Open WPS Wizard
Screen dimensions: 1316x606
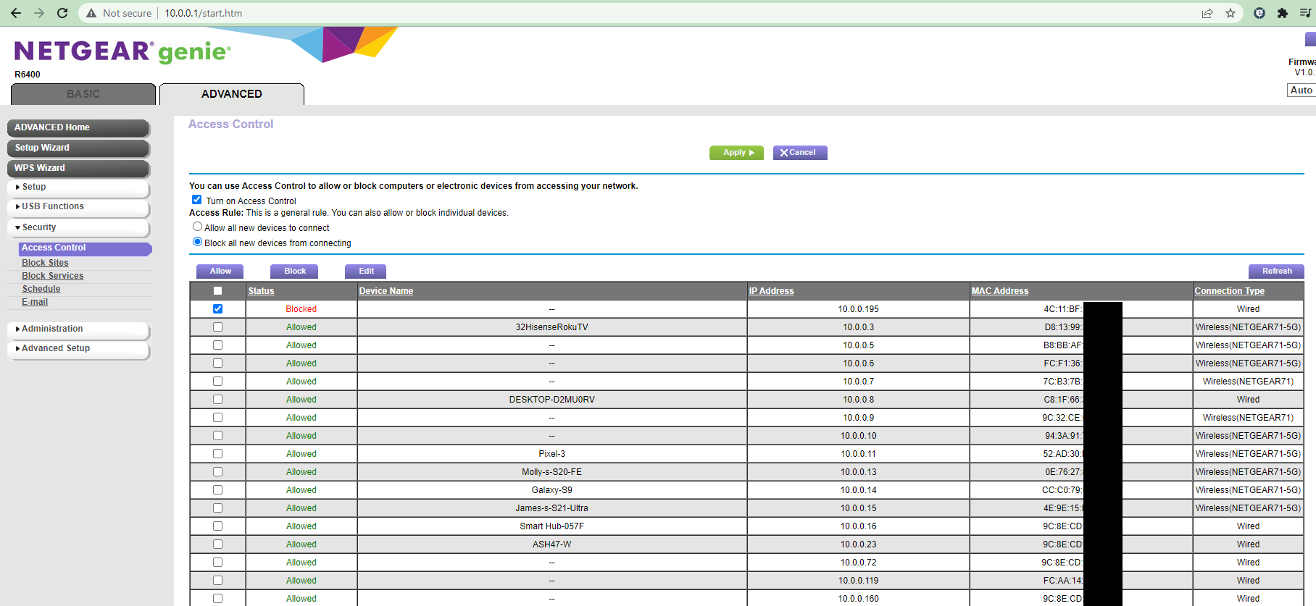click(x=78, y=168)
